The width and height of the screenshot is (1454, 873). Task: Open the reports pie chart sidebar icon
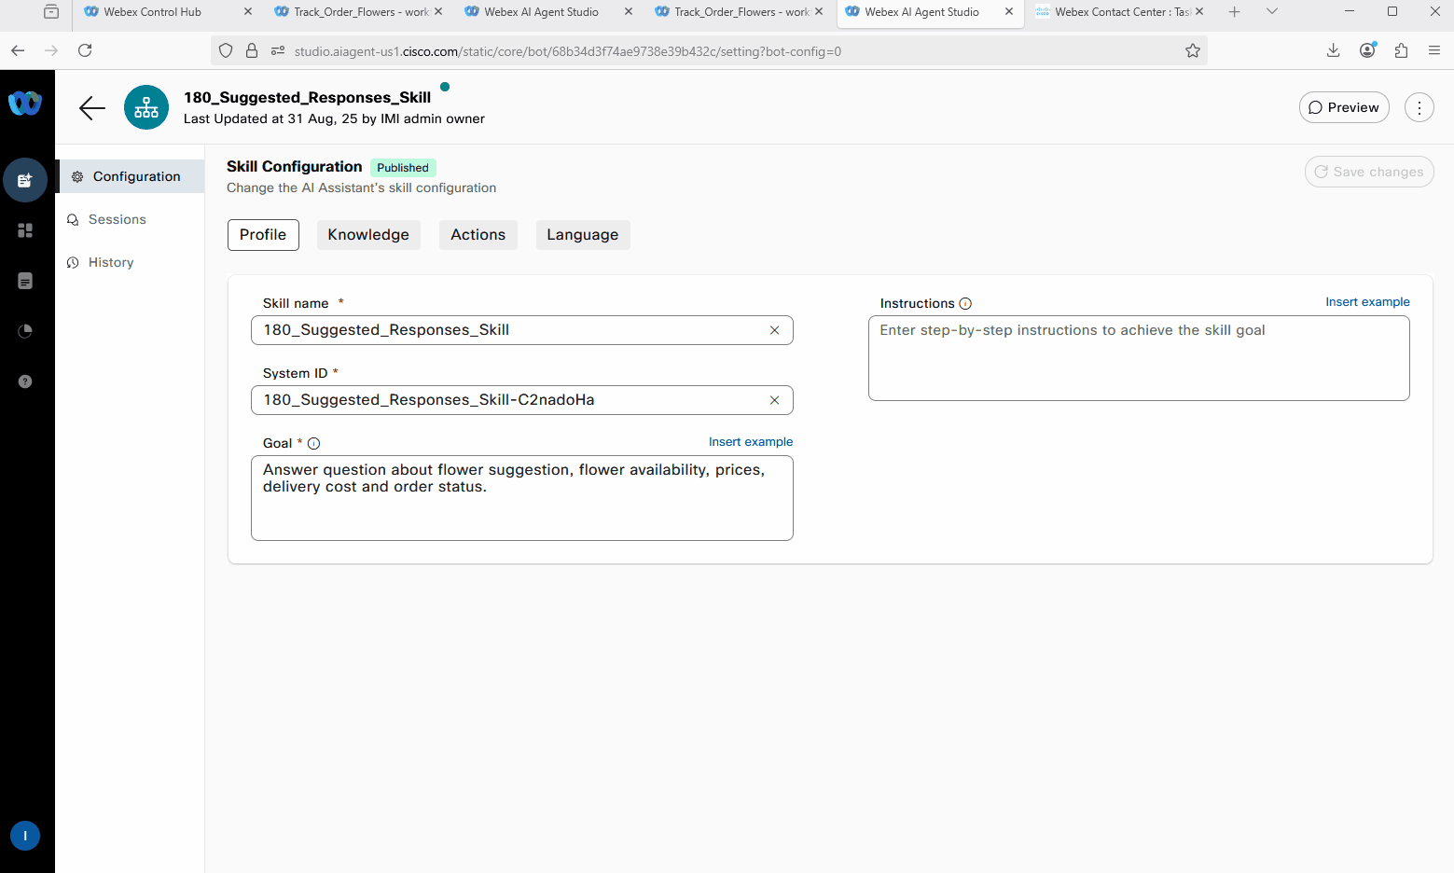coord(25,331)
